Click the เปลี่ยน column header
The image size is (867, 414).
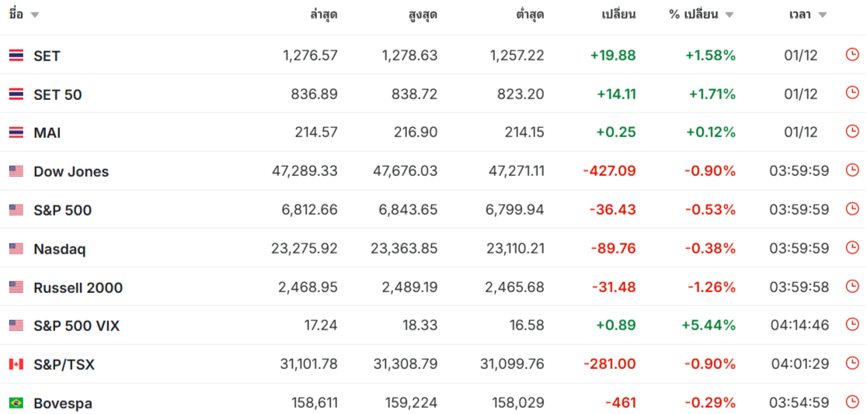click(618, 15)
